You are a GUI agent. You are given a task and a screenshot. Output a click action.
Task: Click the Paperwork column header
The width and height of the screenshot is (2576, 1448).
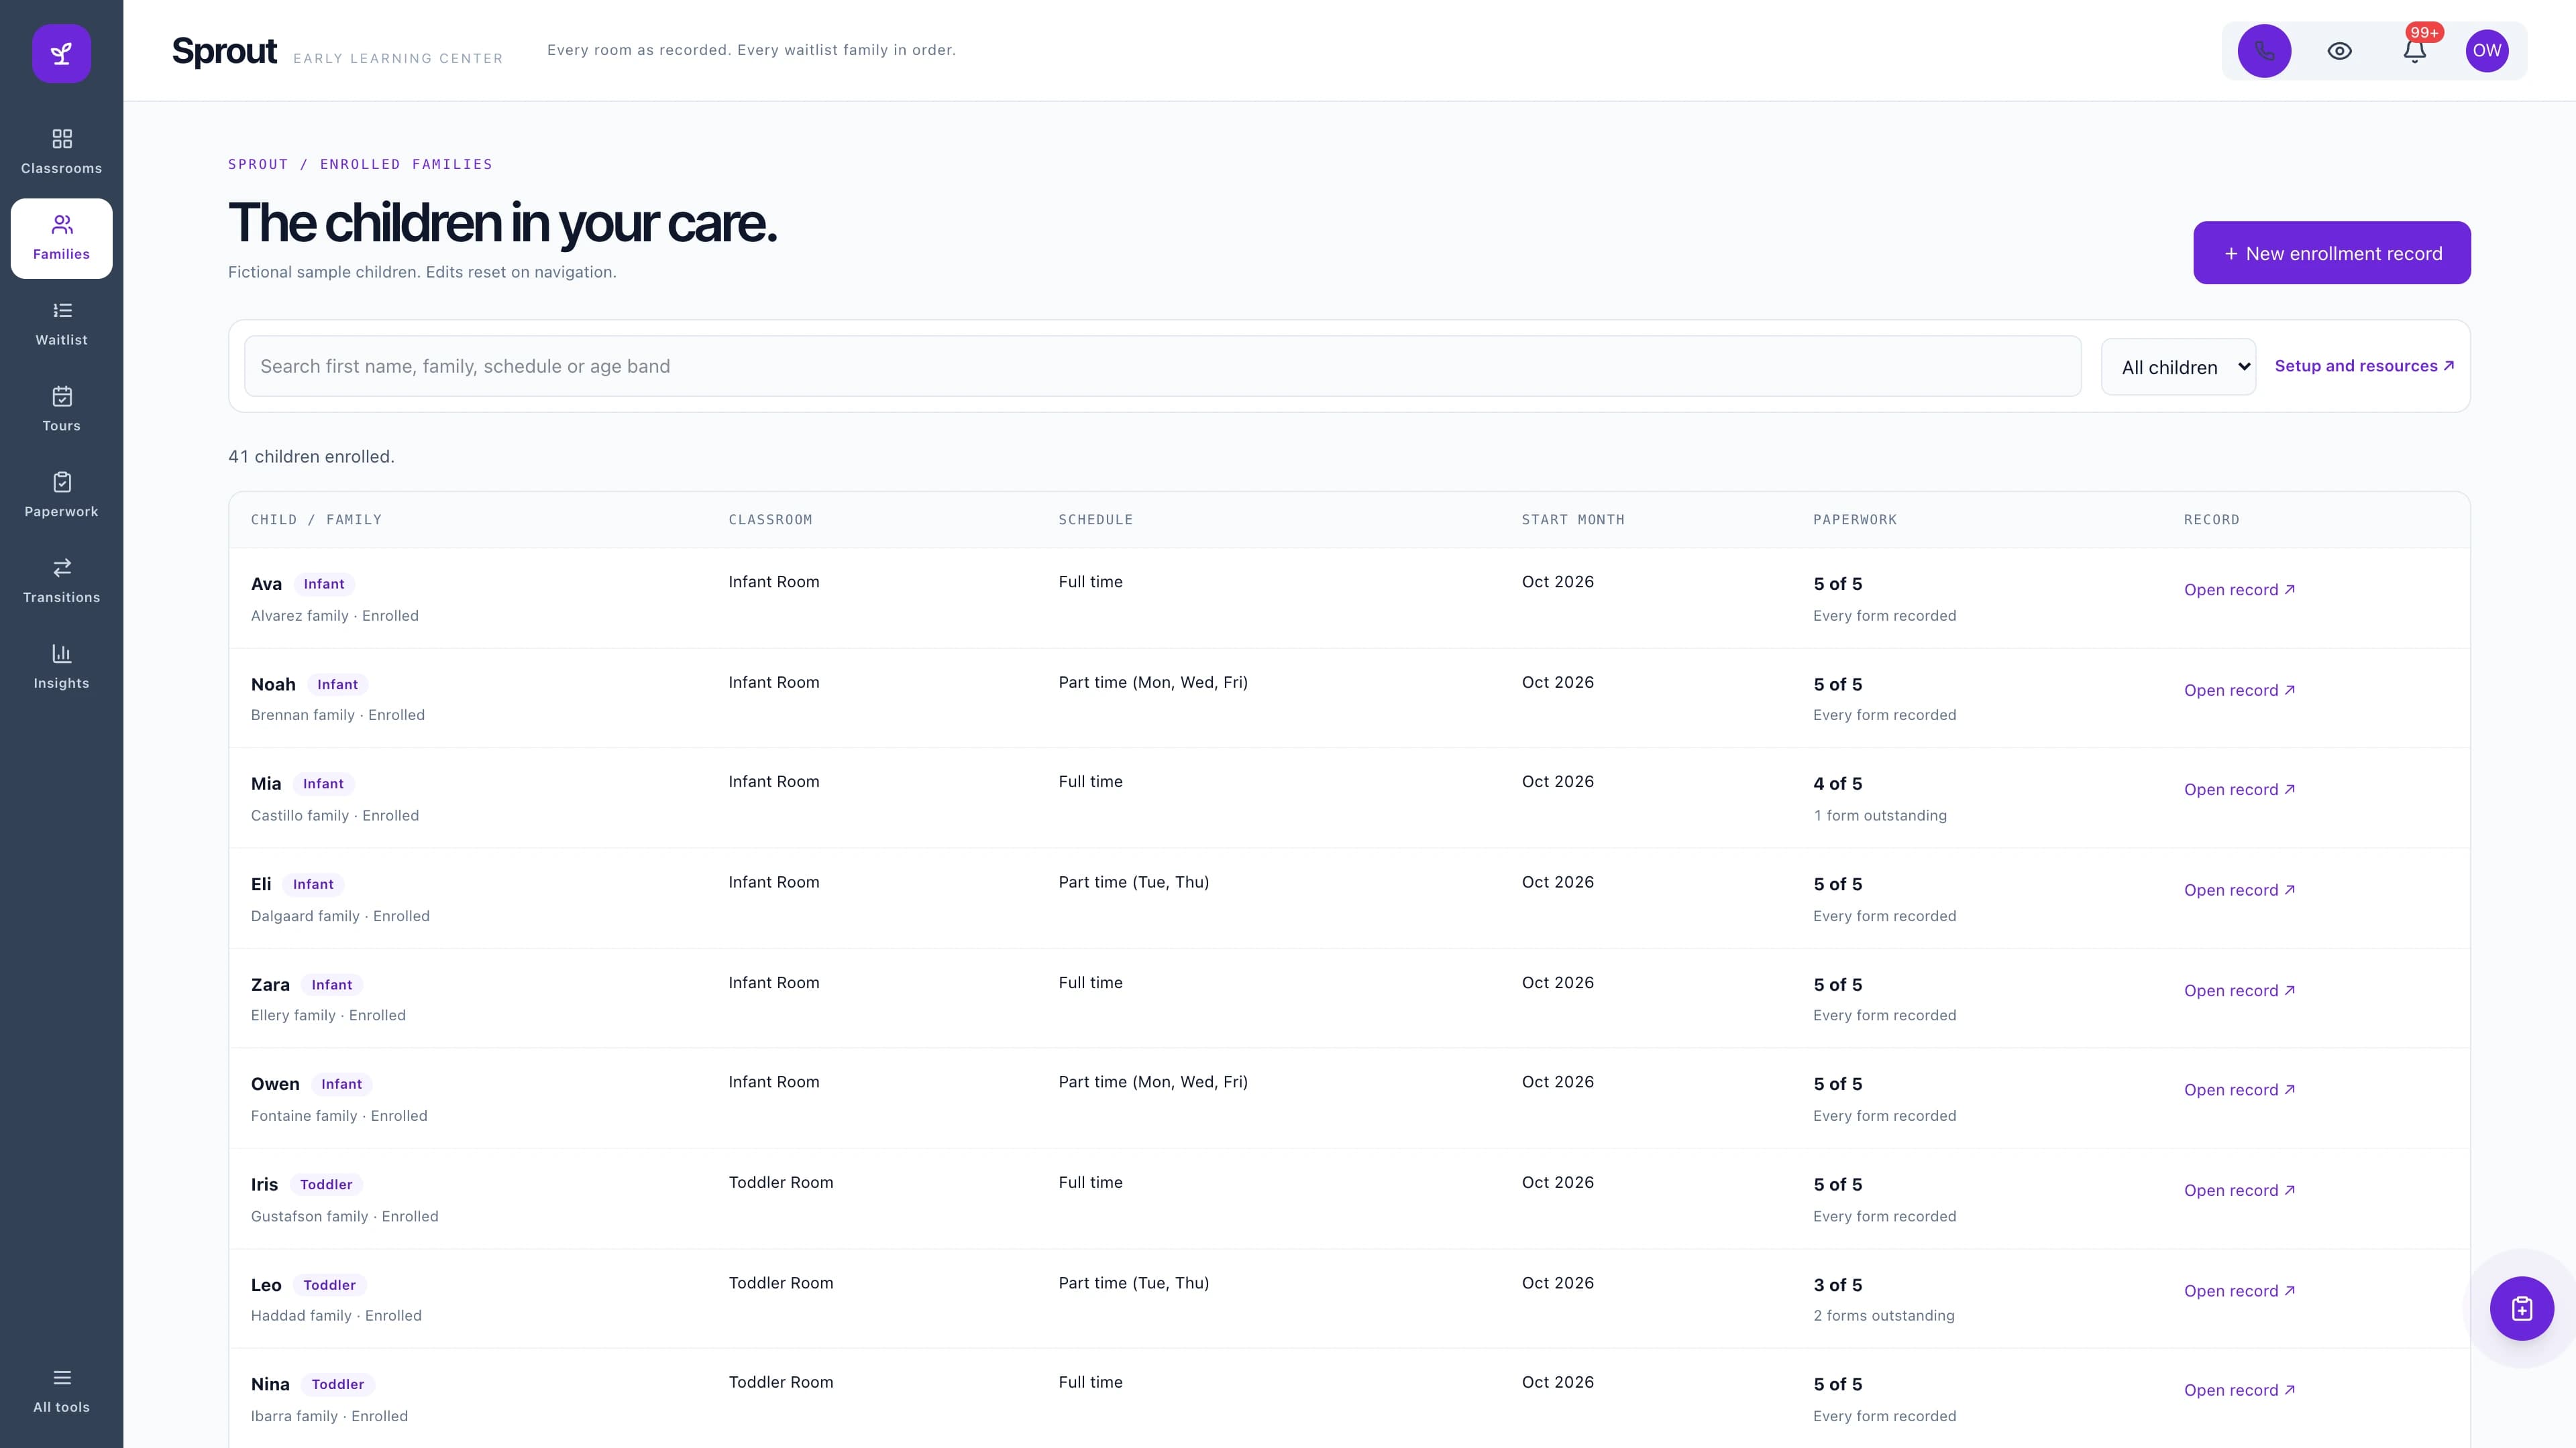1855,520
